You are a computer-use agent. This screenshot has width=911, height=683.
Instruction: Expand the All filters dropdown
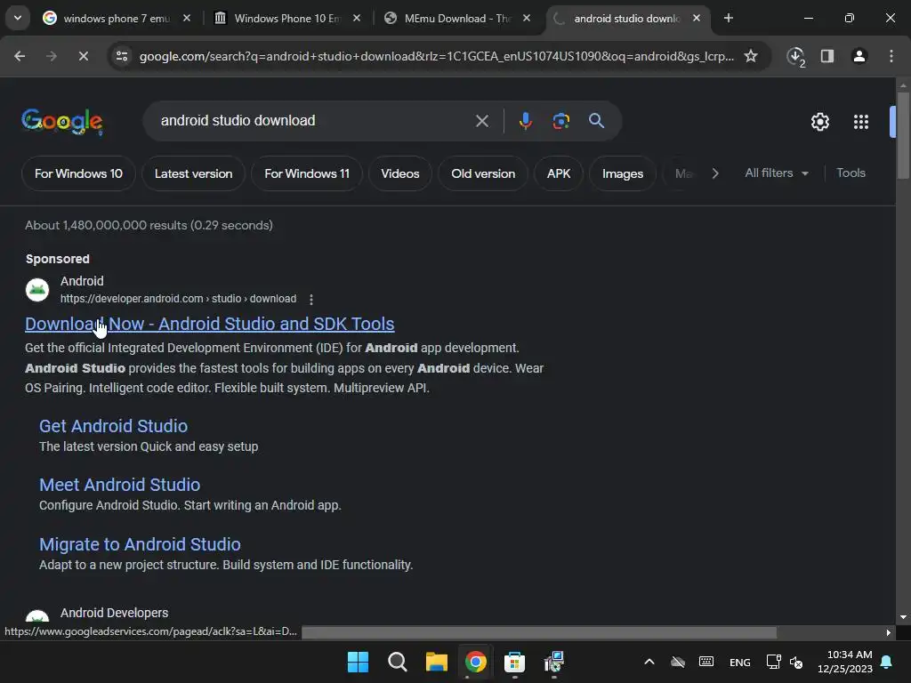(776, 173)
